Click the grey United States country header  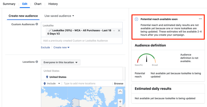click(x=51, y=71)
